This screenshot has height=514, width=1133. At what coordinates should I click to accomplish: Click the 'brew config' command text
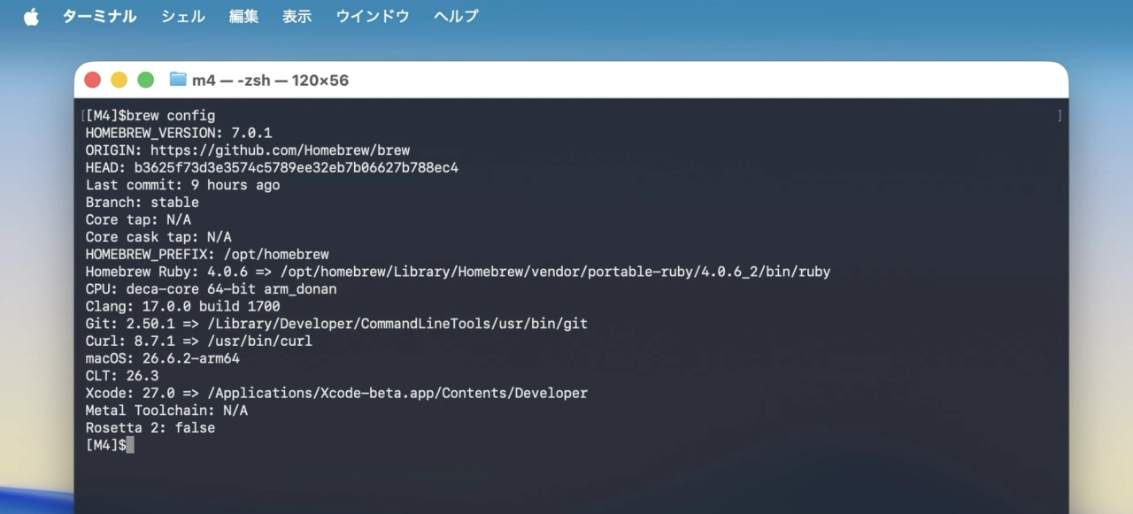point(171,116)
